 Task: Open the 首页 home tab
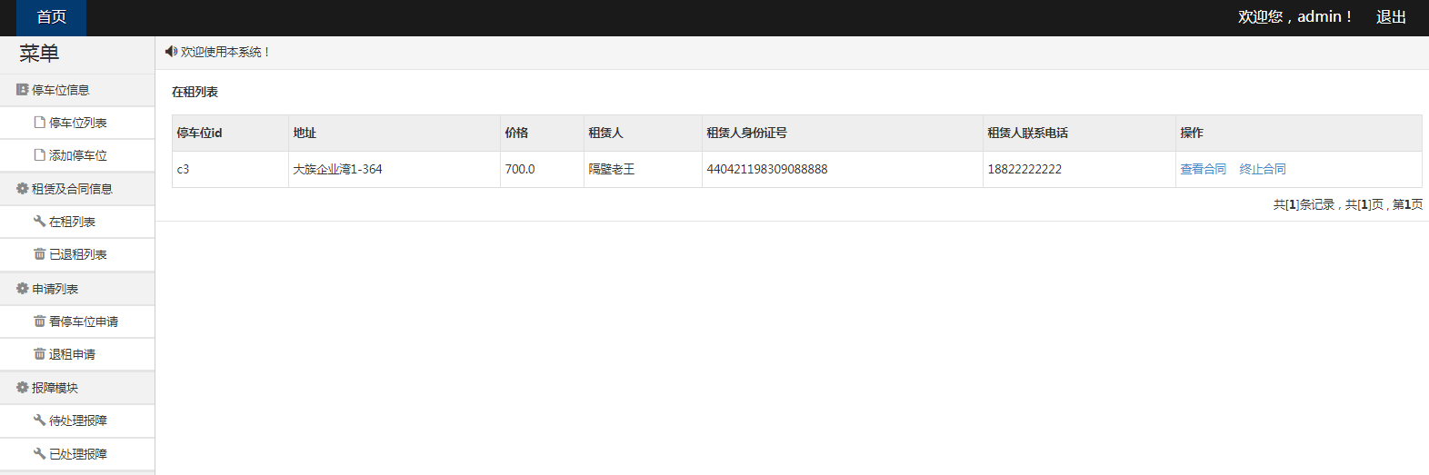(51, 17)
